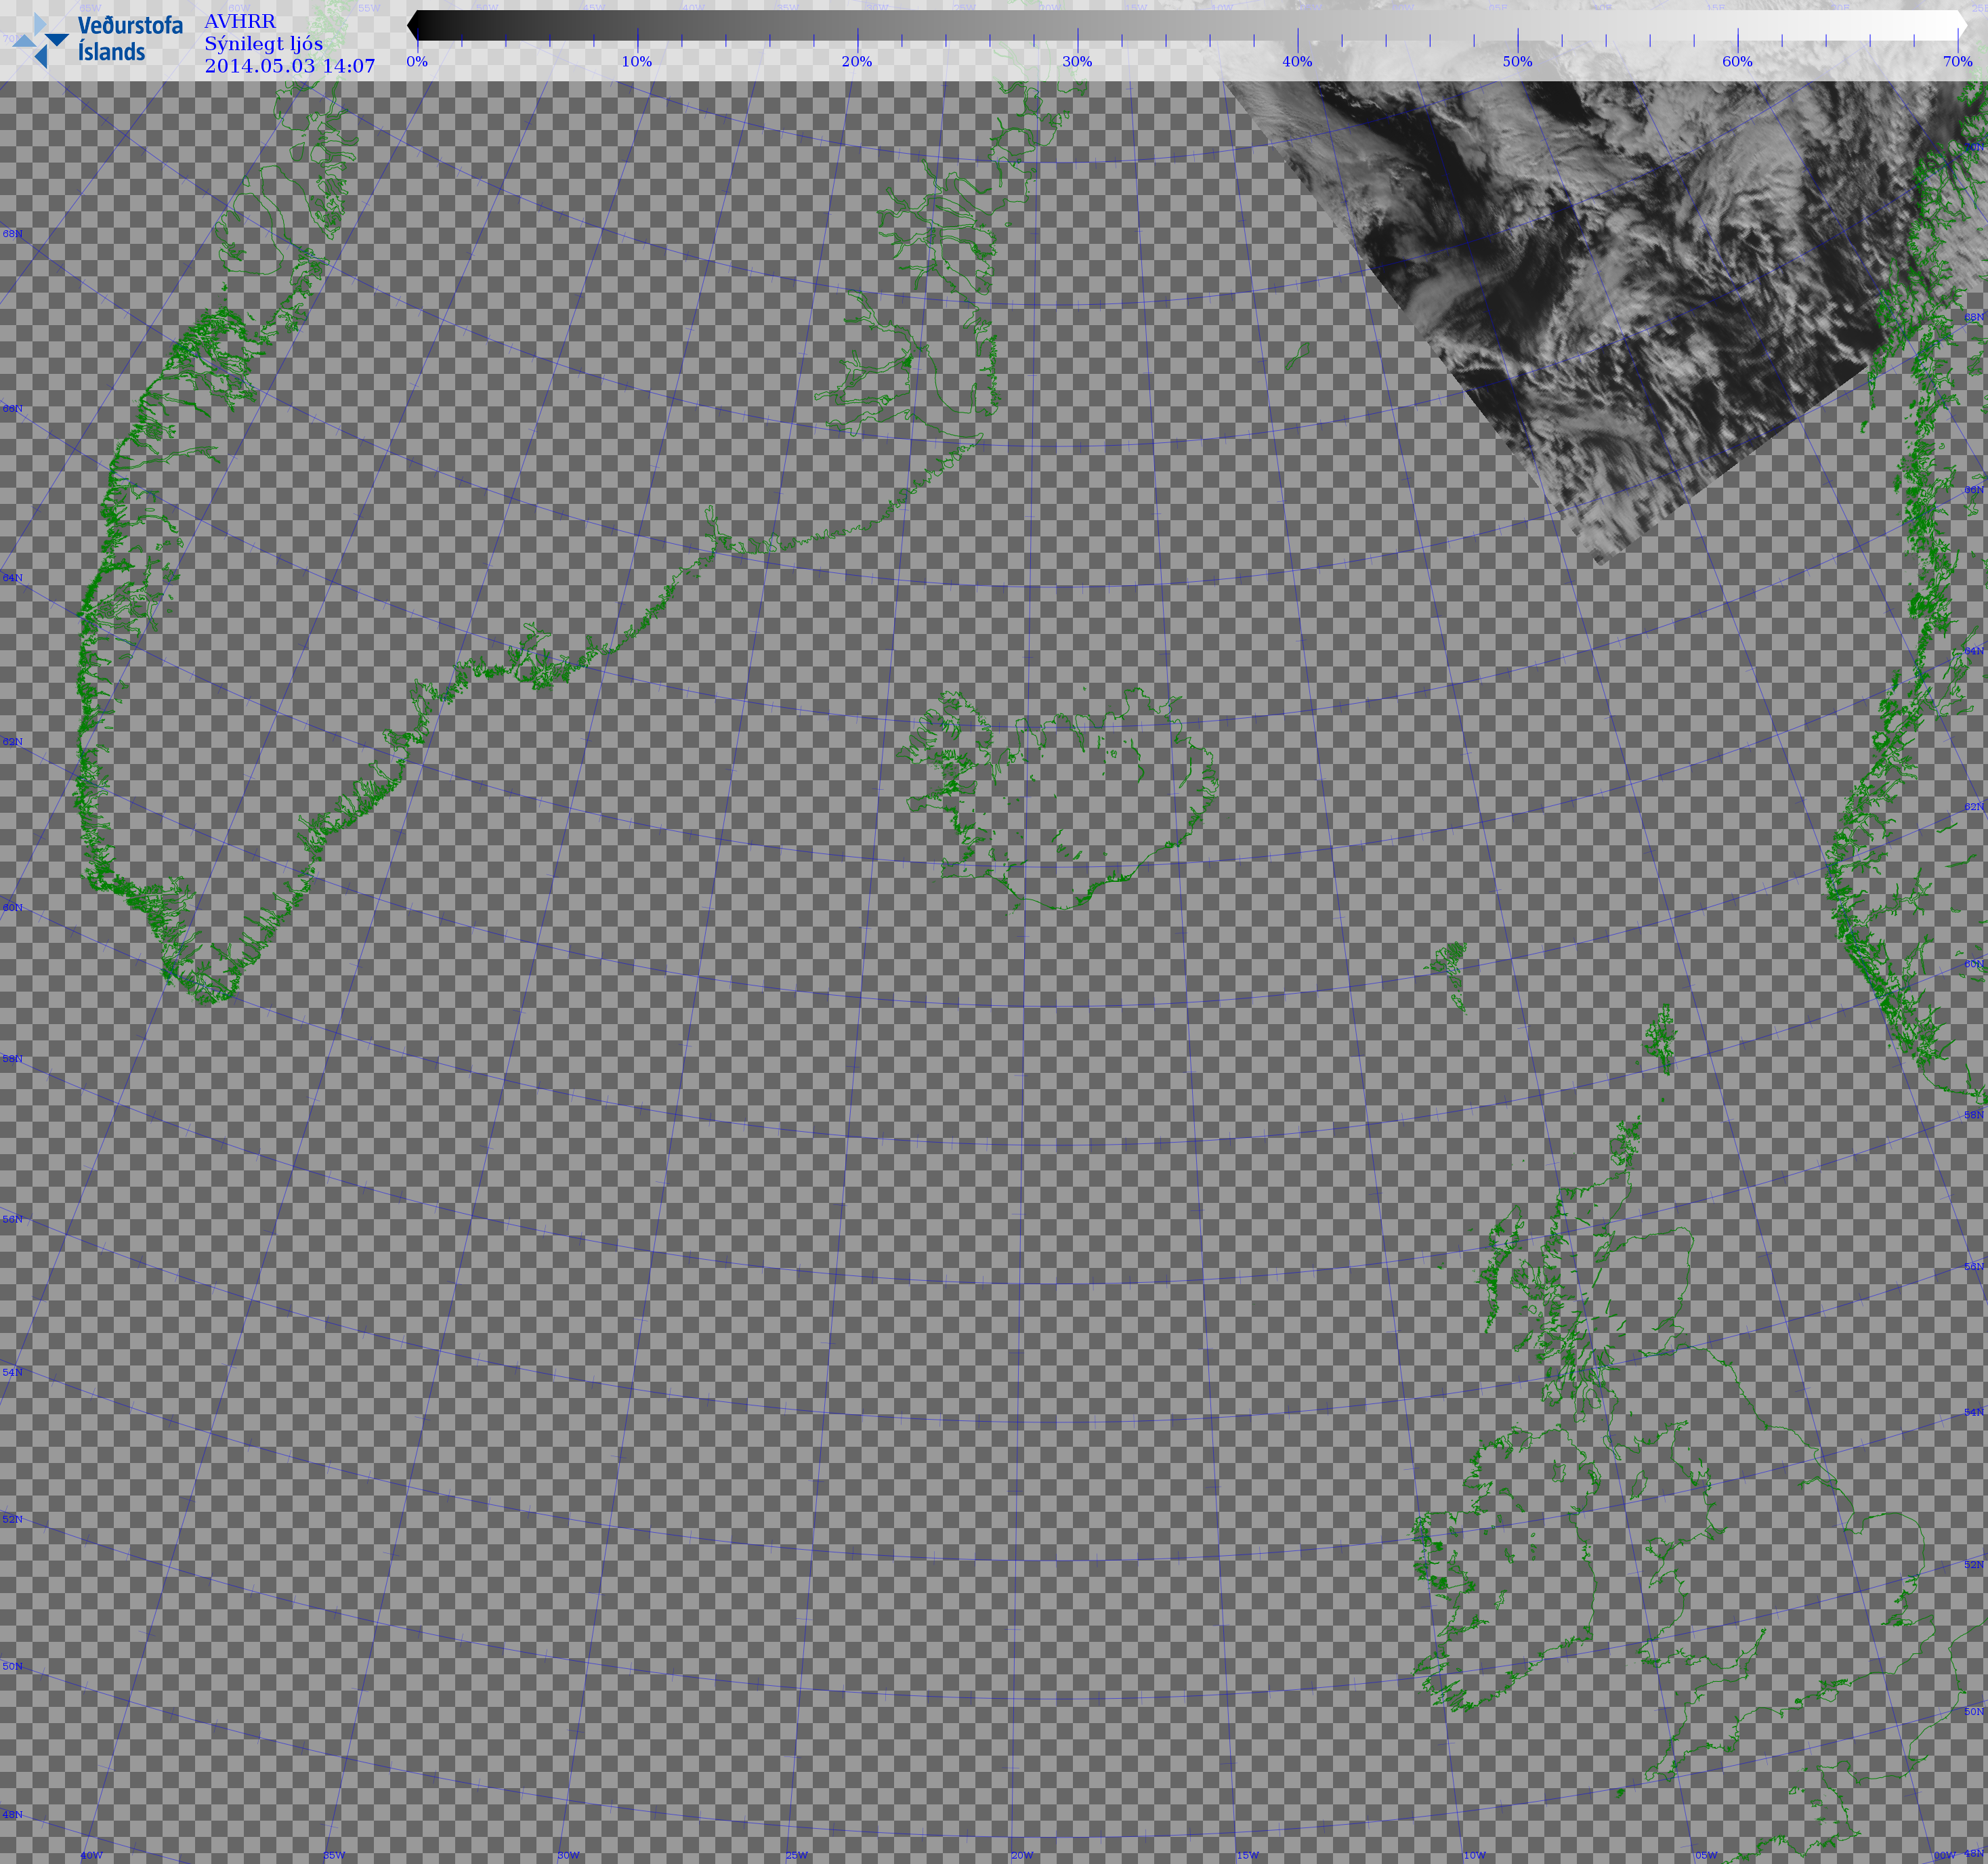1988x1864 pixels.
Task: Click the AVHRR title label
Action: point(240,21)
